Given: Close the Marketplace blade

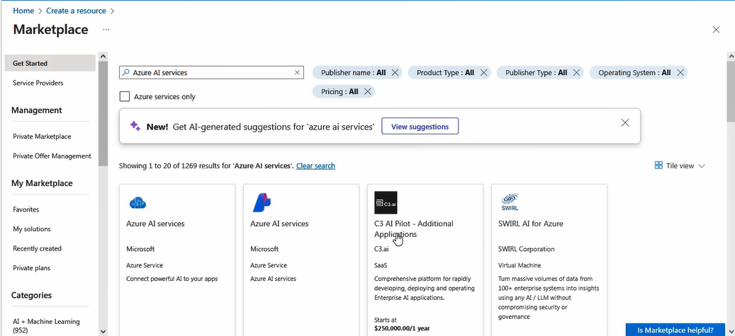Looking at the screenshot, I should pyautogui.click(x=716, y=30).
